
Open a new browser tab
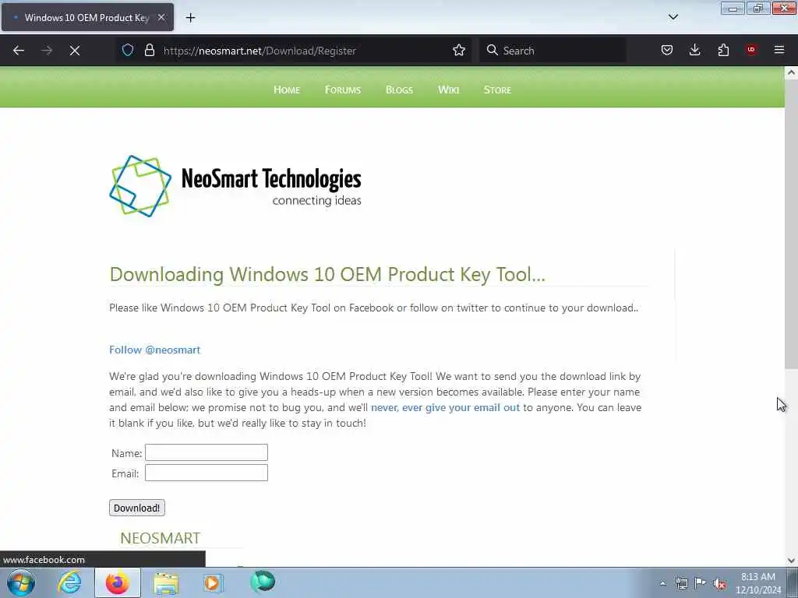(190, 18)
